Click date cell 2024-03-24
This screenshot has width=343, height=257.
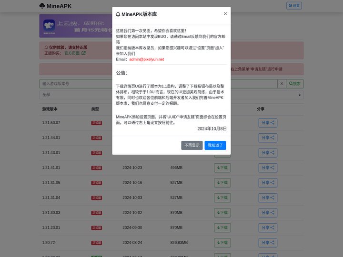point(132,243)
